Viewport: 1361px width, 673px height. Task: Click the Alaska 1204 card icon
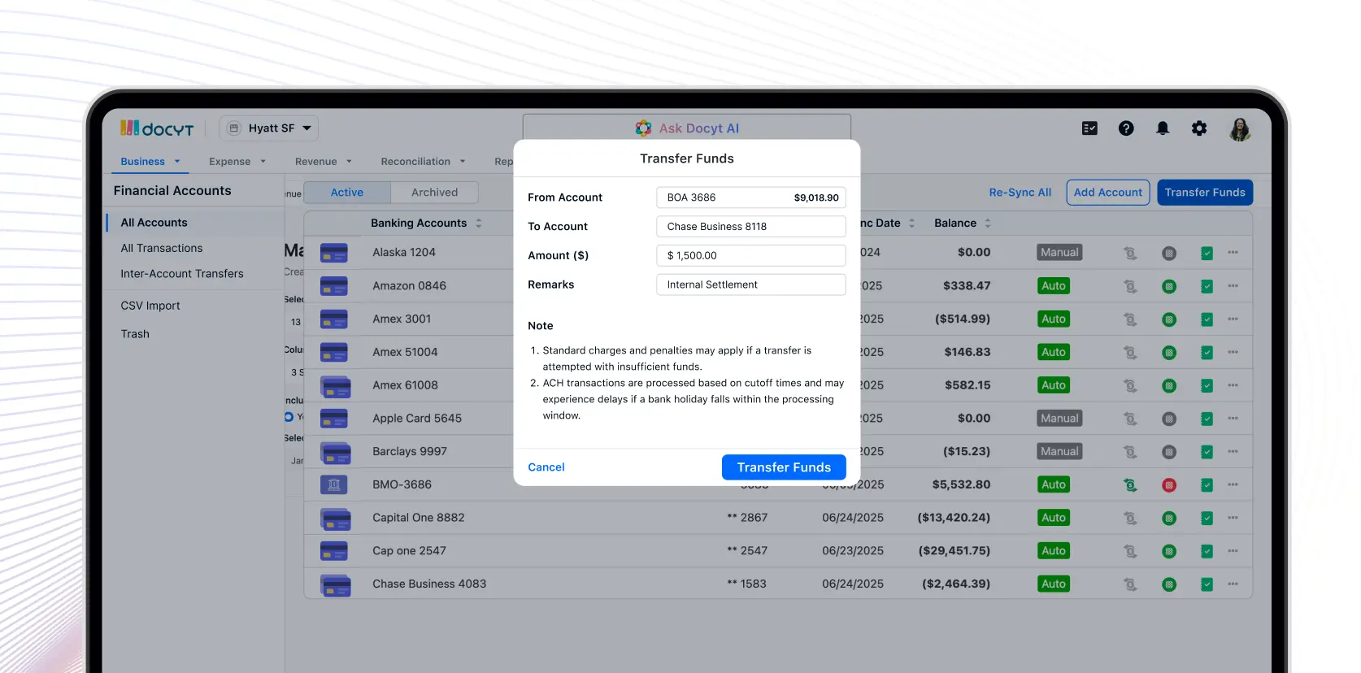coord(334,253)
